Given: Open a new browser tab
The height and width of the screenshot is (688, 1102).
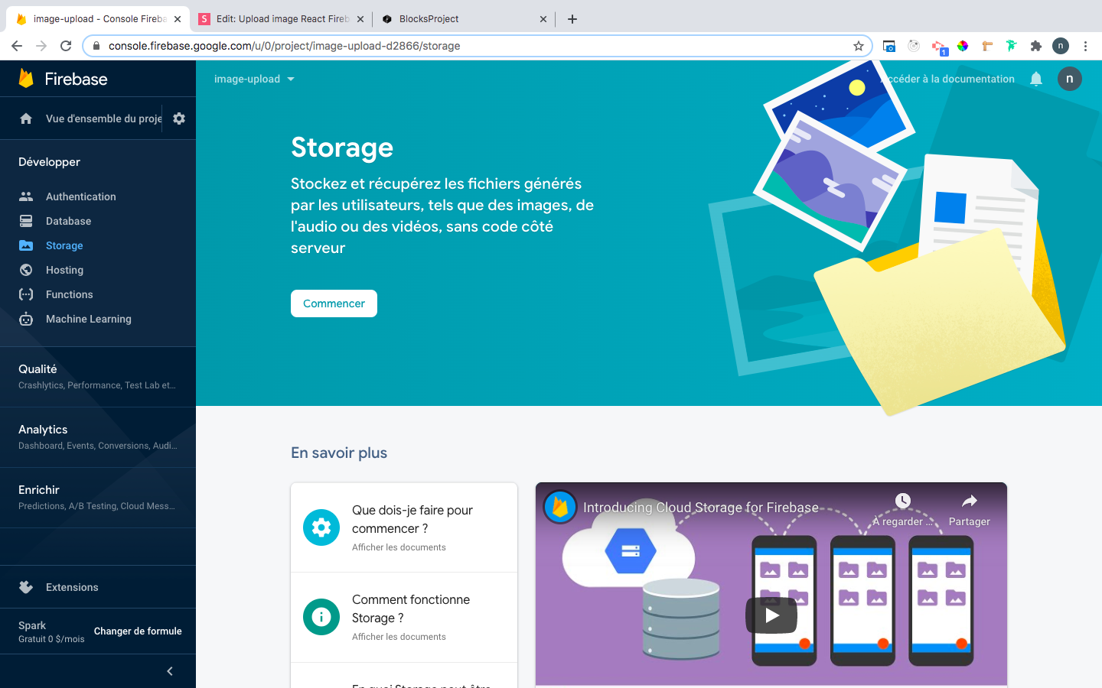Looking at the screenshot, I should (572, 19).
